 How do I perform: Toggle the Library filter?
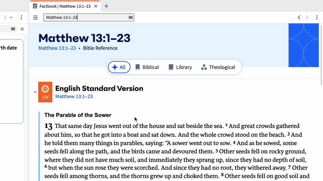coord(180,67)
